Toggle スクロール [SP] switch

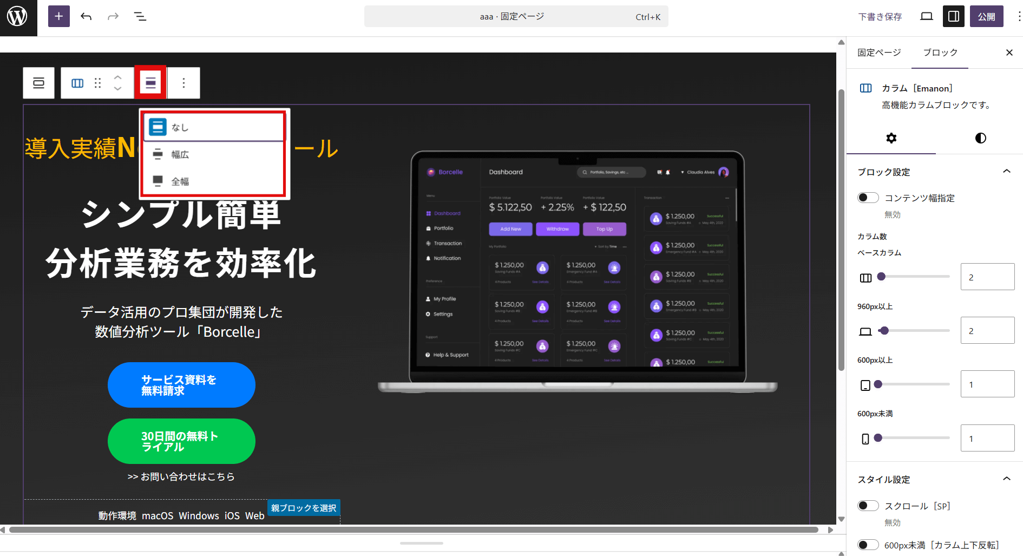click(x=868, y=506)
